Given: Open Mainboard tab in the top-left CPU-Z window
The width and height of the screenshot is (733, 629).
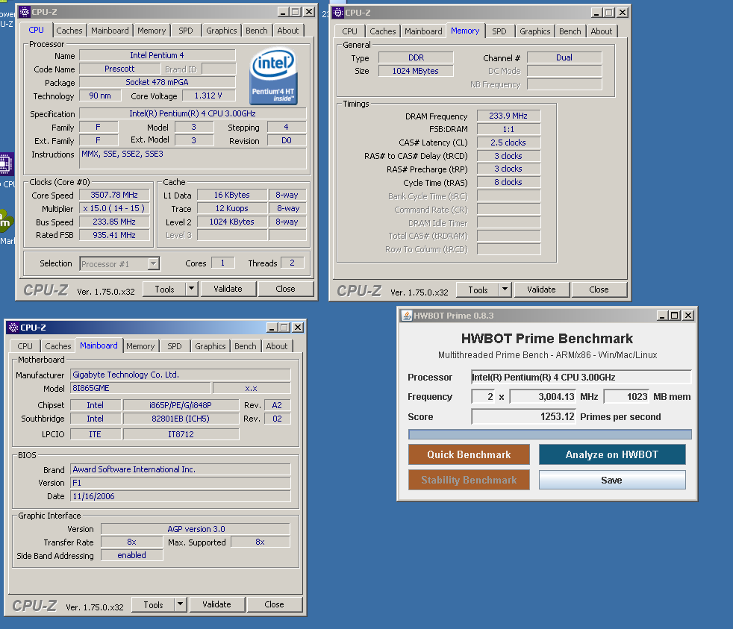Looking at the screenshot, I should (110, 31).
